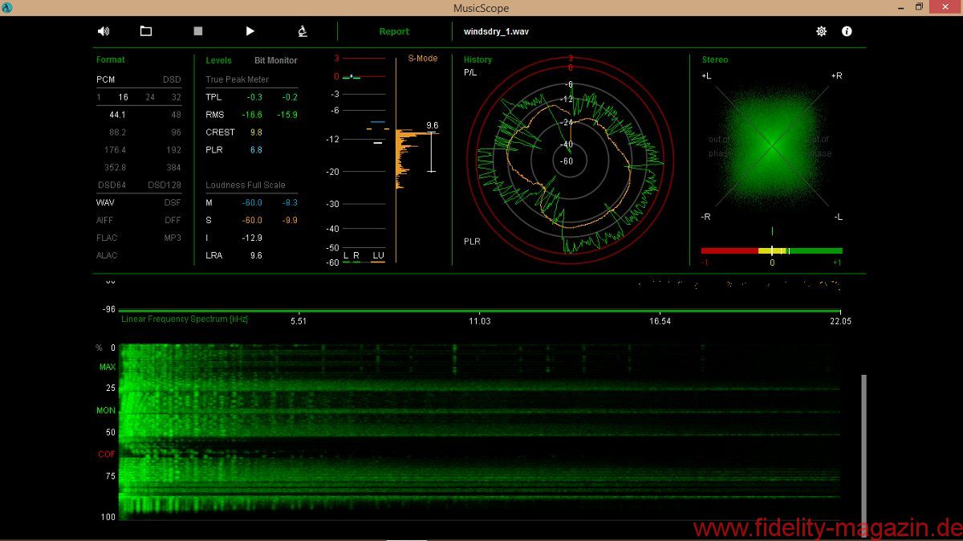
Task: Click the microscope analysis icon
Action: (303, 31)
